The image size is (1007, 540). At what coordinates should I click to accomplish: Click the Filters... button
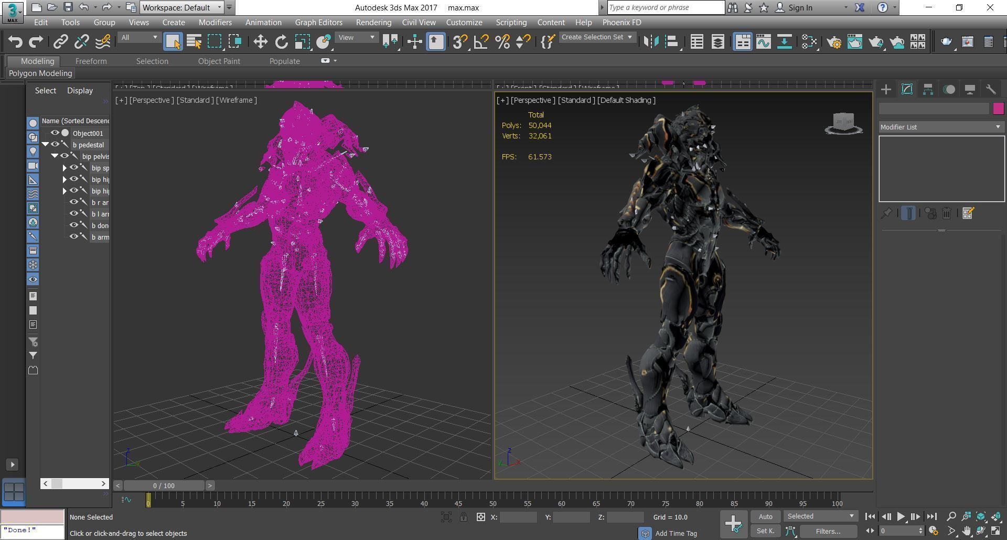tap(828, 531)
